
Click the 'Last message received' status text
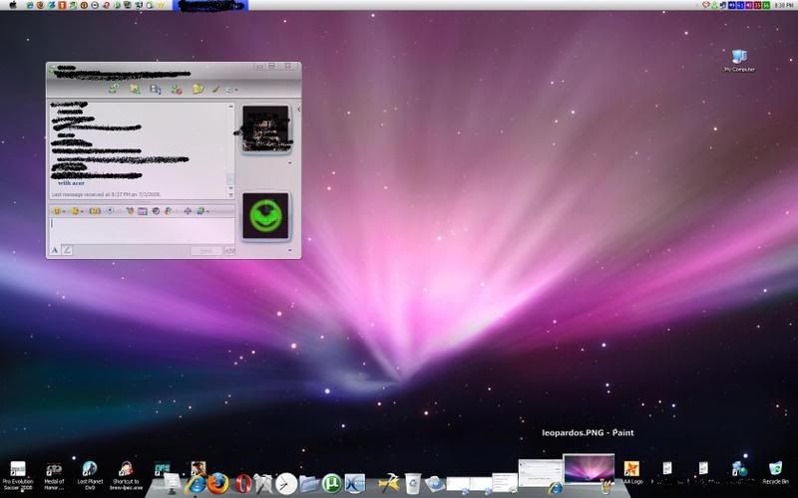[x=107, y=194]
